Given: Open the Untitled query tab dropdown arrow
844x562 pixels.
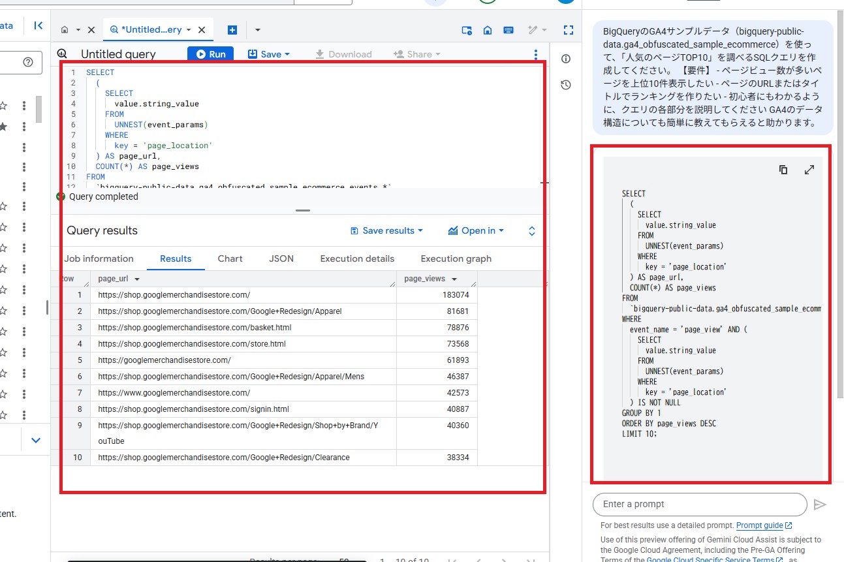Looking at the screenshot, I should [x=189, y=30].
